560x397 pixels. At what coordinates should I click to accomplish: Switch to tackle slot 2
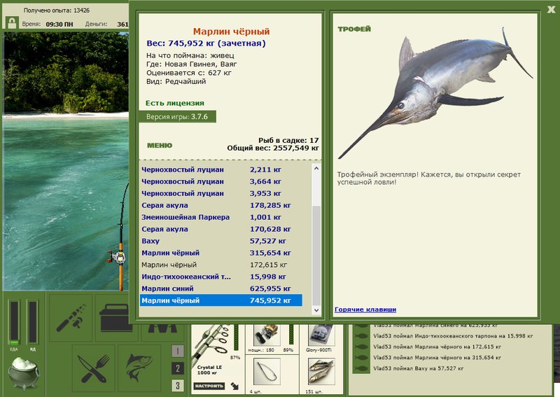178,368
